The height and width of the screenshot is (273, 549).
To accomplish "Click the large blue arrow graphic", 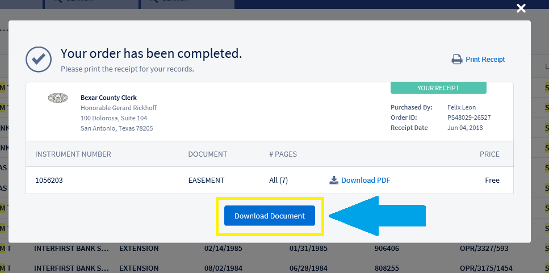I will coord(377,216).
